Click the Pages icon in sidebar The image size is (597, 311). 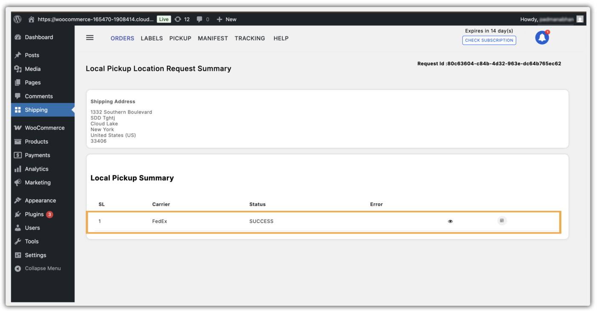click(x=18, y=82)
